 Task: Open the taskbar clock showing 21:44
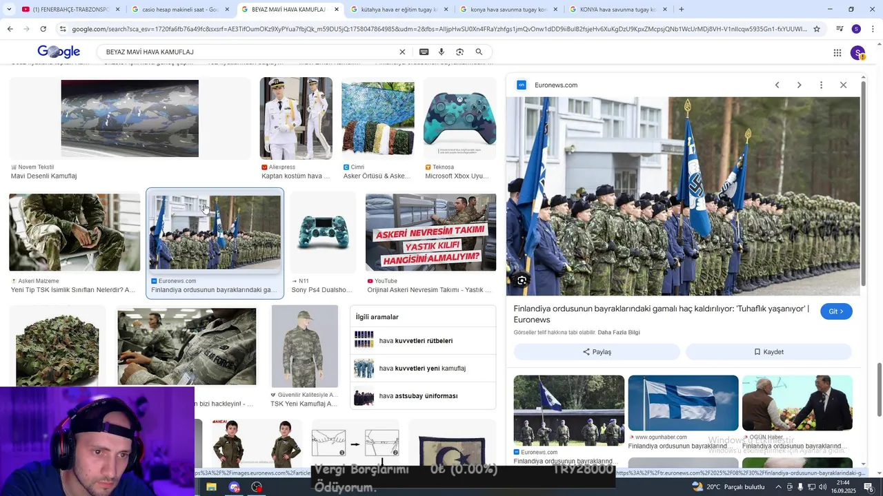[x=843, y=486]
